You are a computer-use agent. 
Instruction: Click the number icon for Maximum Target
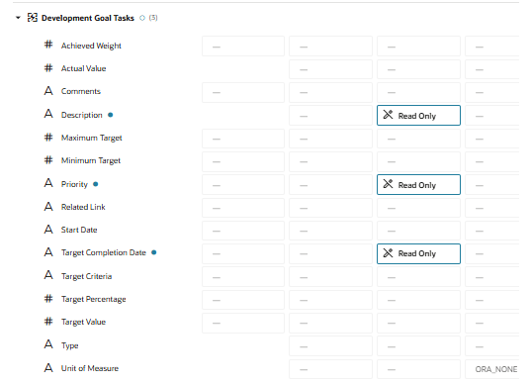click(48, 138)
